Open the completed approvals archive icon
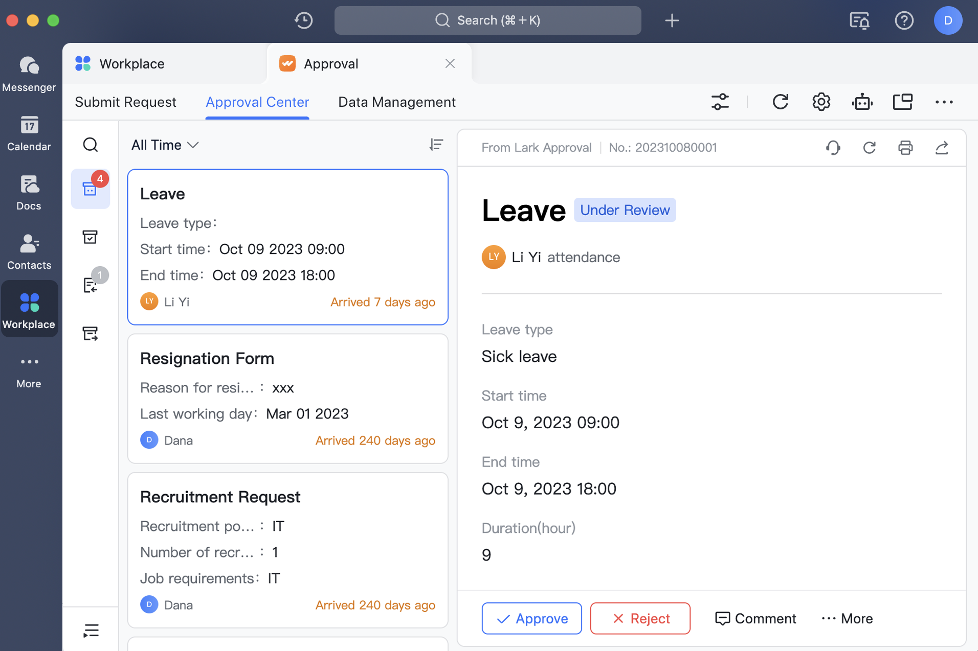Viewport: 978px width, 651px height. (x=91, y=237)
